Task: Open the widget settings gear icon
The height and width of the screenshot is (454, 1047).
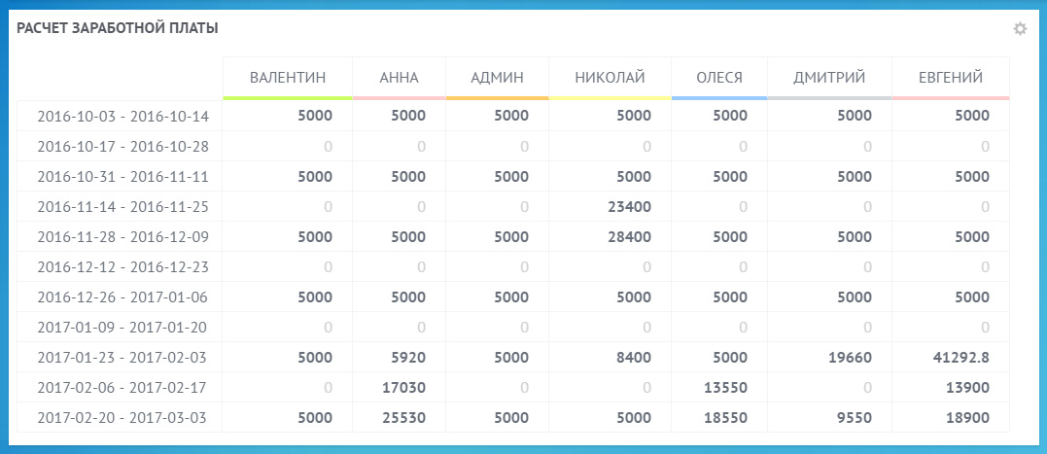Action: (1020, 29)
